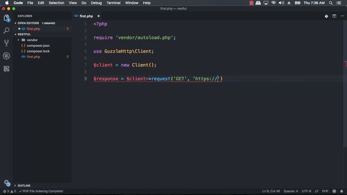
Task: Click the 1 UNSAVED badge
Action: click(48, 23)
